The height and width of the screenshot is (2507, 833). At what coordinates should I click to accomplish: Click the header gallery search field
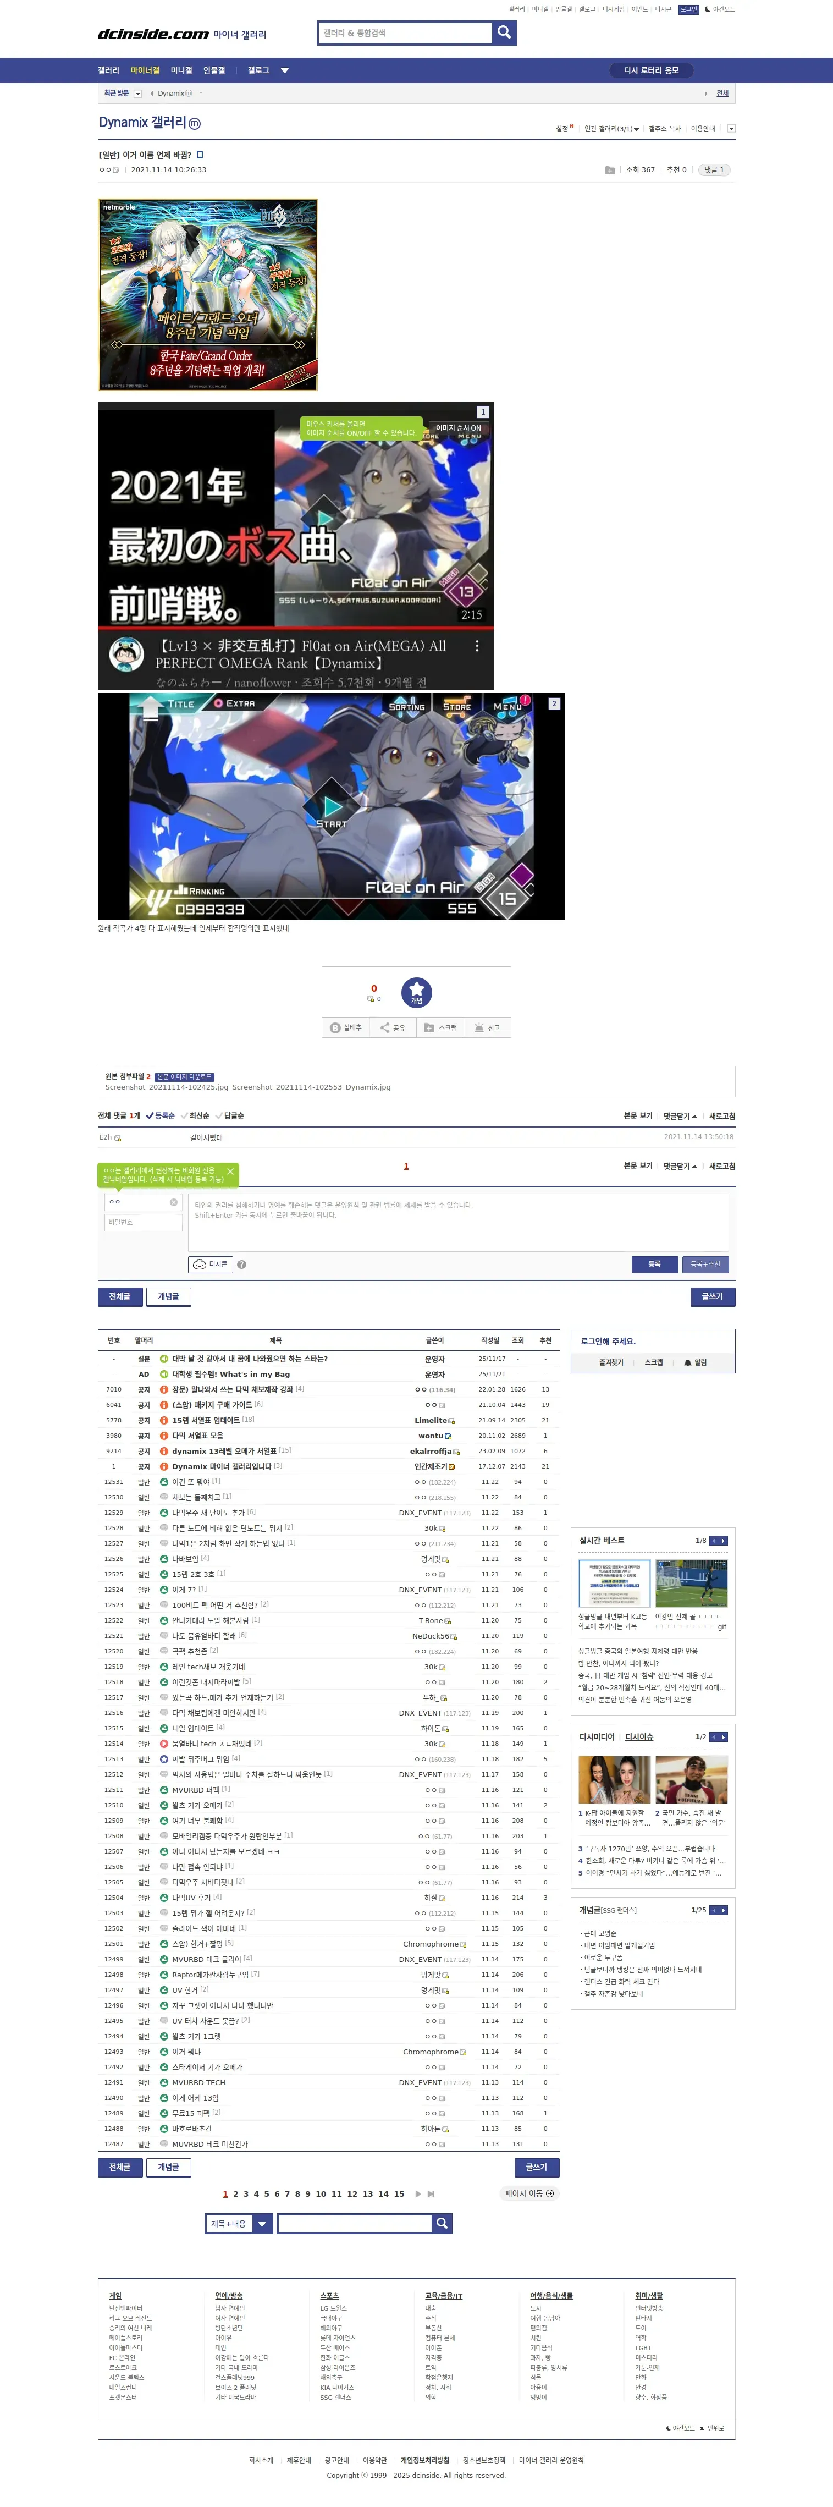405,33
